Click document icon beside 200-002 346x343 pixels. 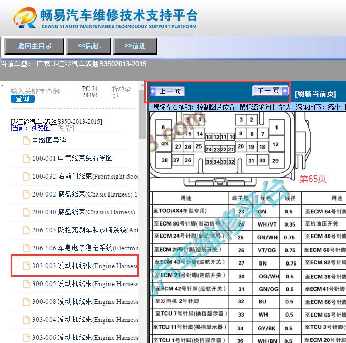click(x=26, y=194)
